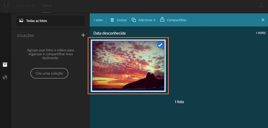
Task: Click the Compartilhar label
Action: (177, 20)
